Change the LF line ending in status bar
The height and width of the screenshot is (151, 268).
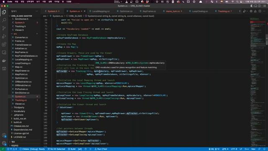241,149
